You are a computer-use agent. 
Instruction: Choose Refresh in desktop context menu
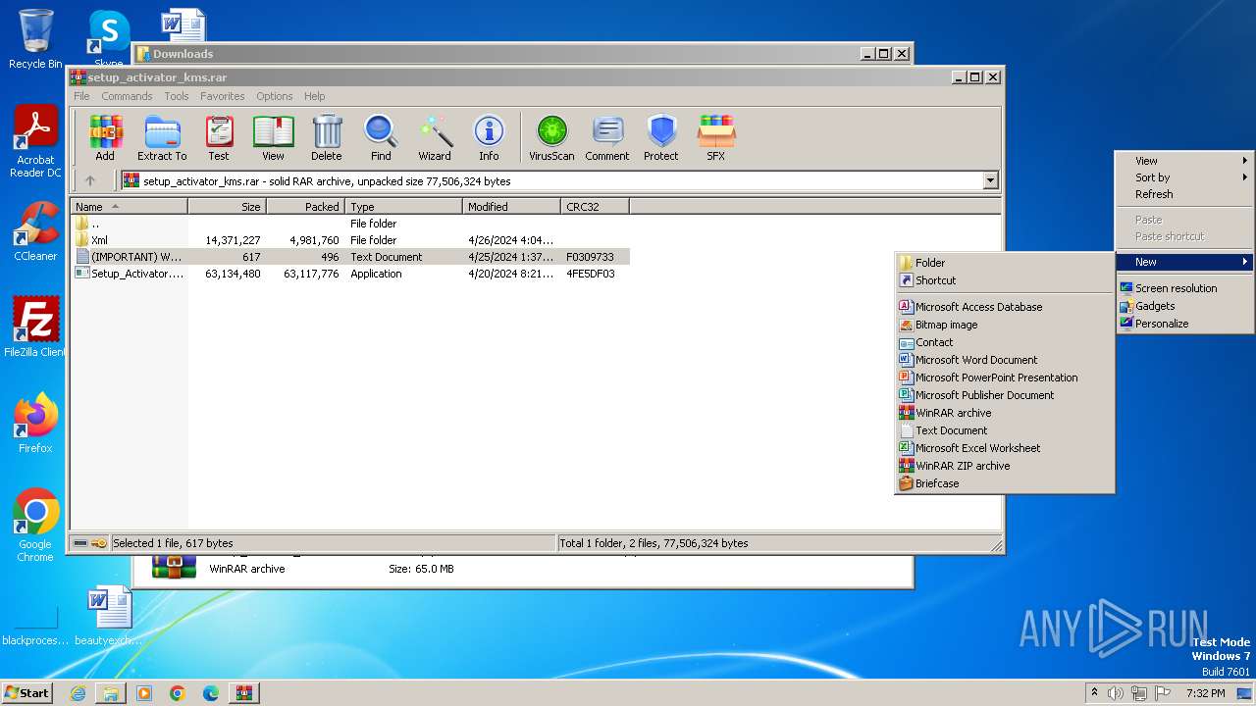pyautogui.click(x=1184, y=194)
